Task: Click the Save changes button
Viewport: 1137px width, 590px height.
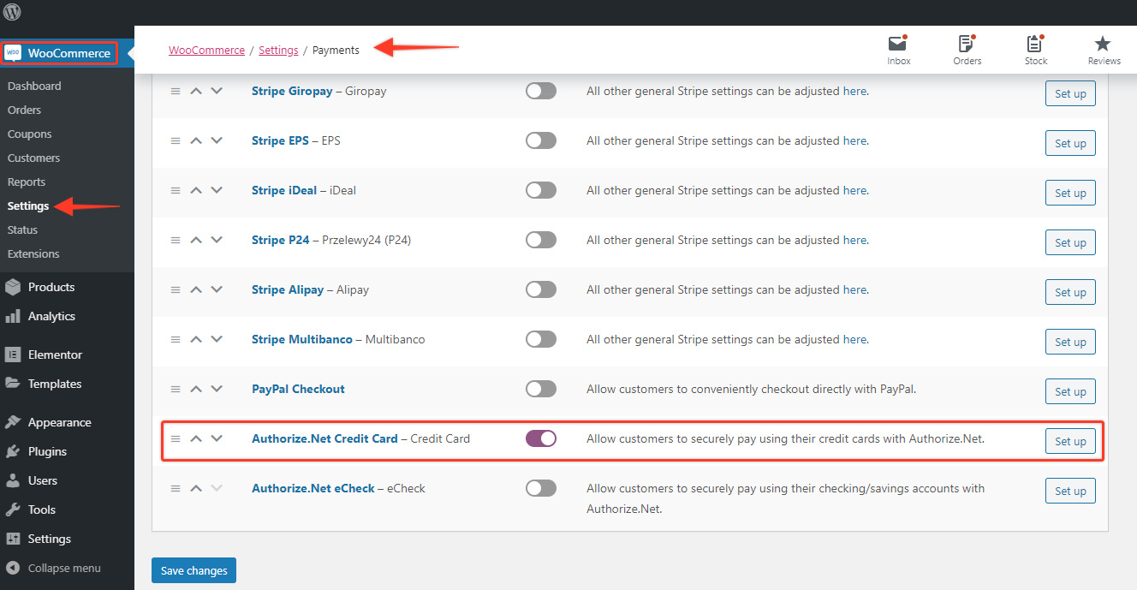Action: tap(193, 570)
